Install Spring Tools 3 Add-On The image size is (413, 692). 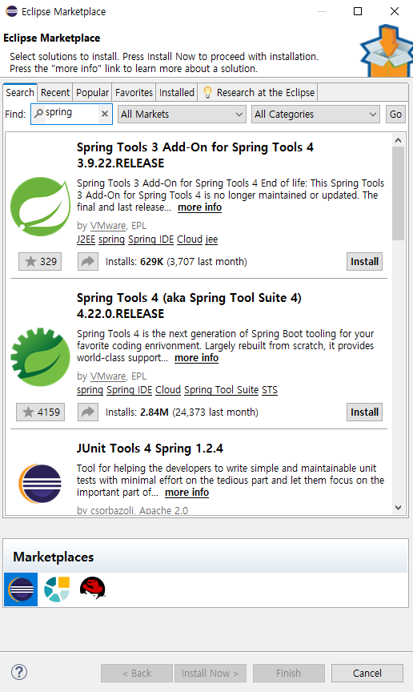(364, 261)
